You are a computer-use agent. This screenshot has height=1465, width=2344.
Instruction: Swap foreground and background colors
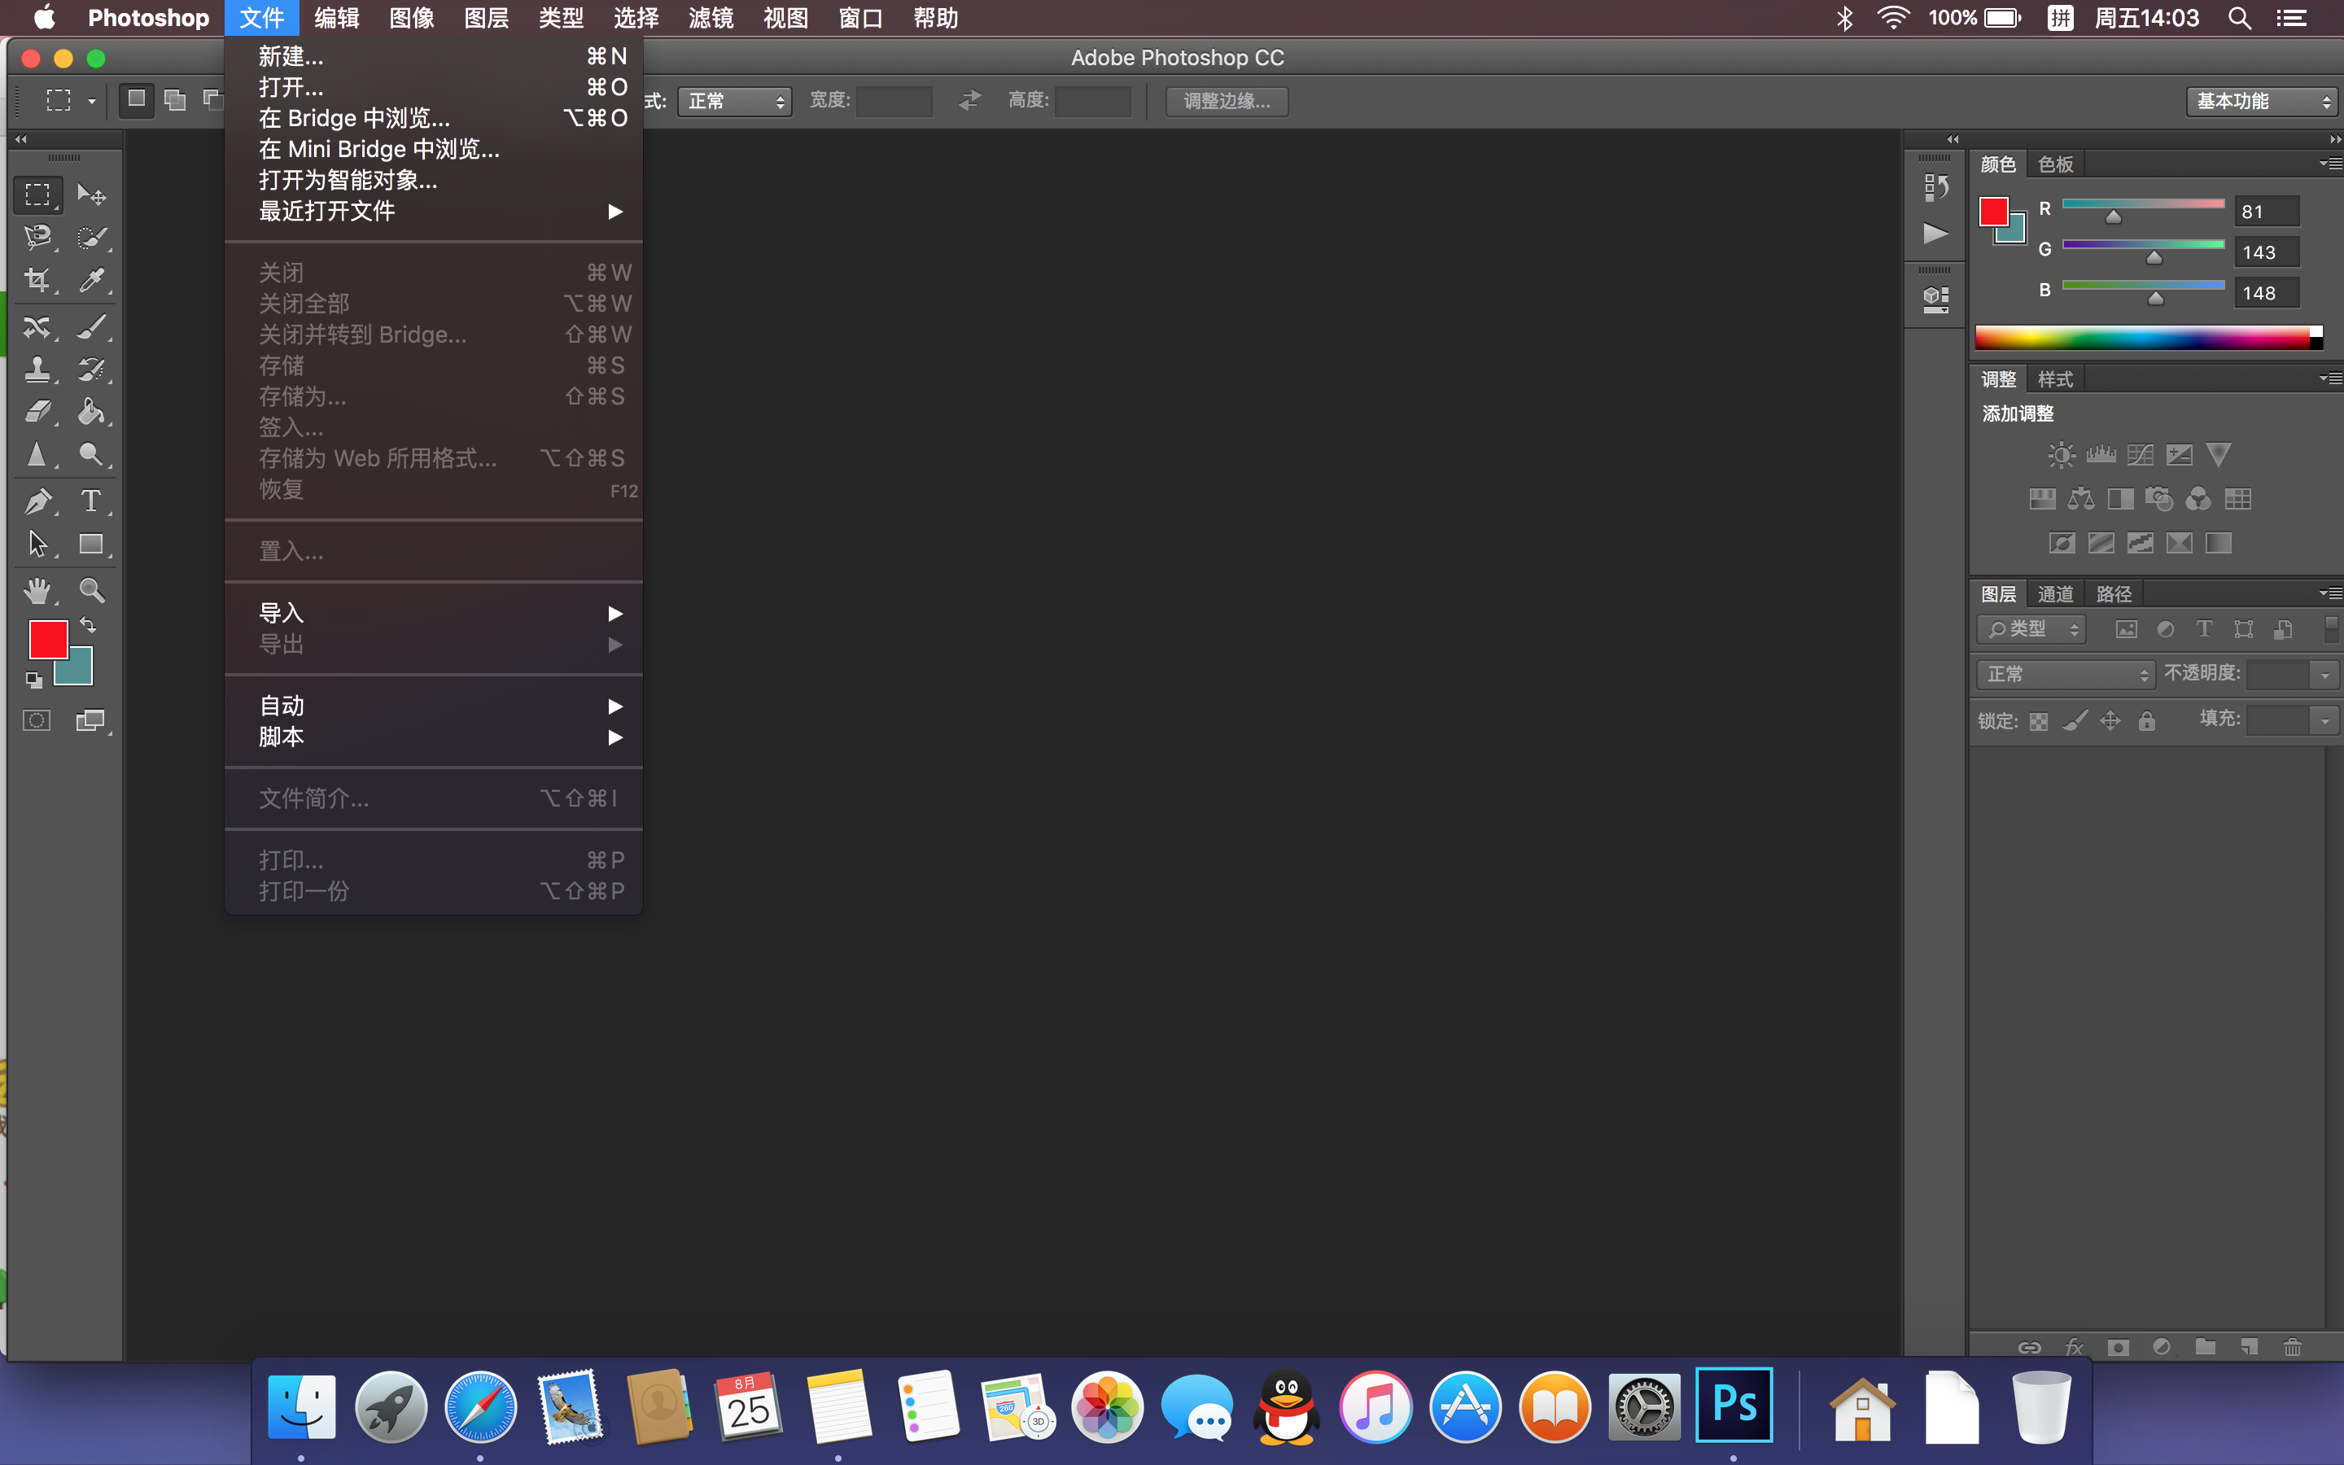88,625
